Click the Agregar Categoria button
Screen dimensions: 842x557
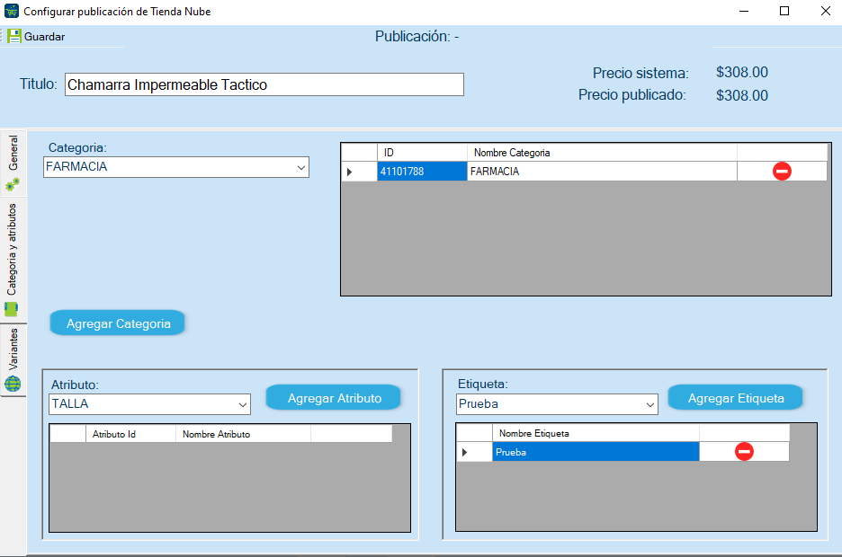click(118, 323)
